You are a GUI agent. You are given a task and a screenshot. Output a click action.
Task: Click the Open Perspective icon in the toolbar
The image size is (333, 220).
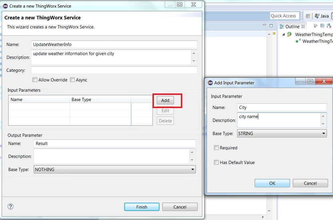(308, 16)
